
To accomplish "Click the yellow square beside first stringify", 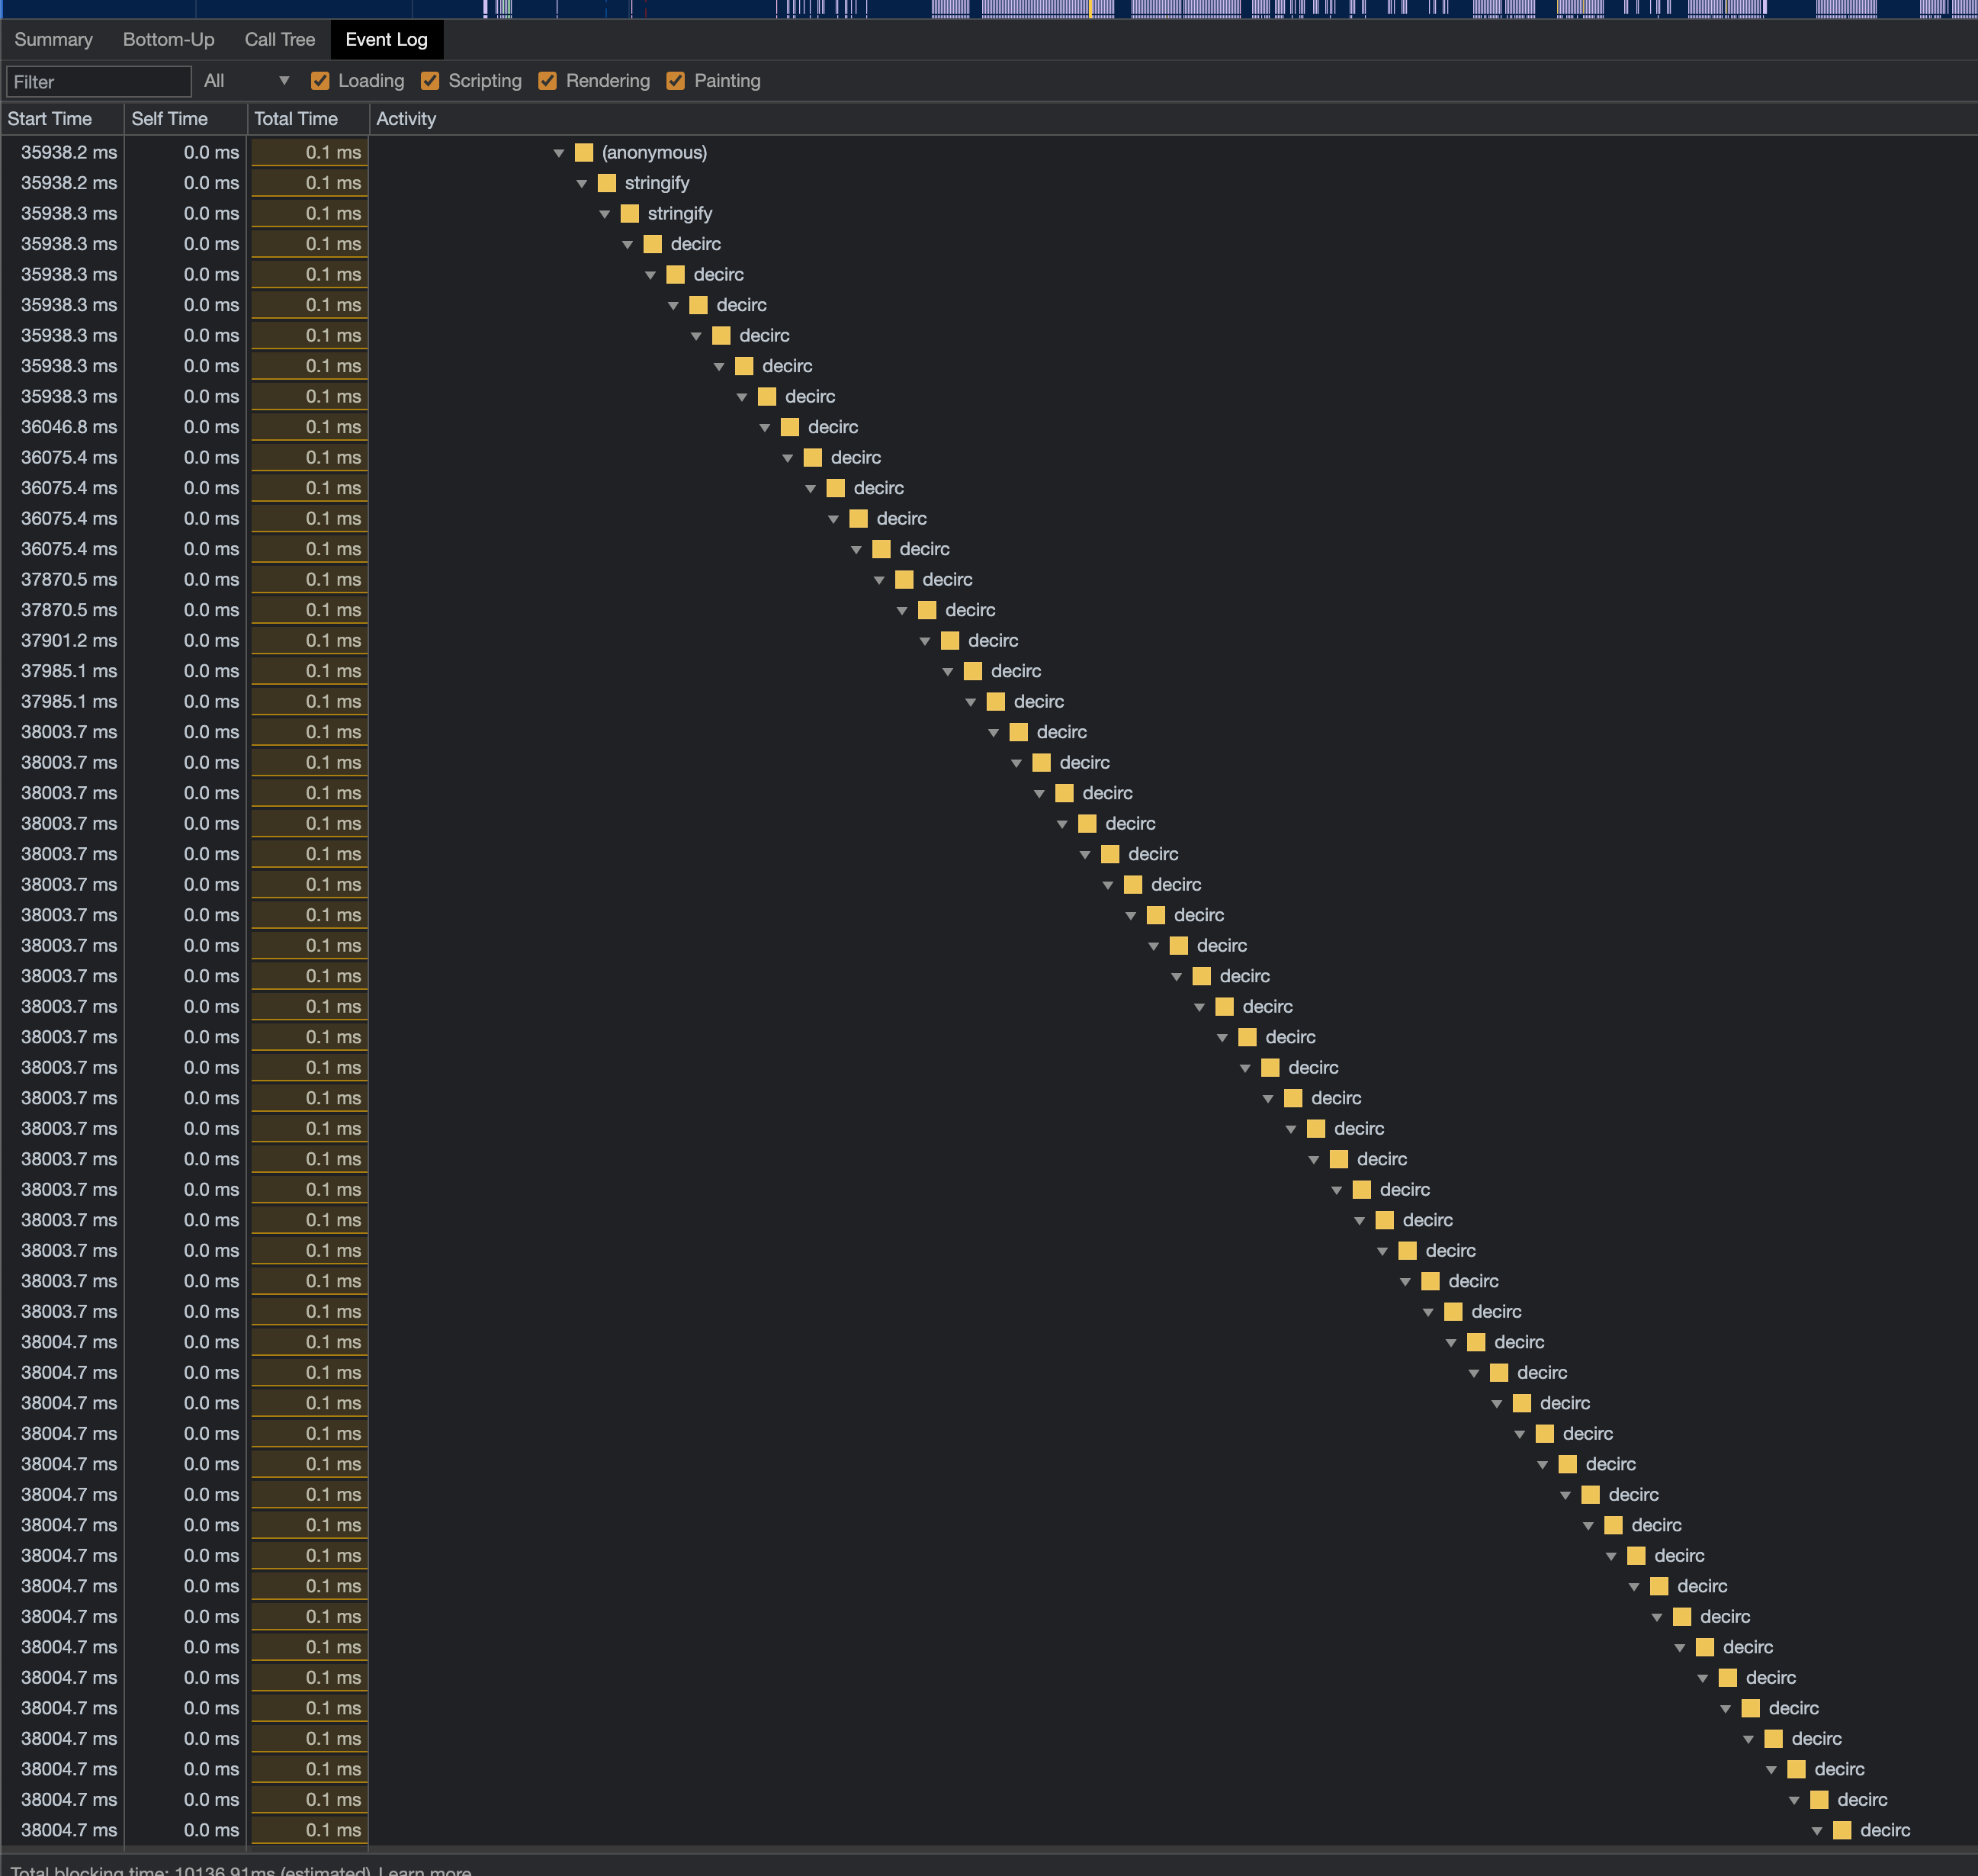I will click(607, 183).
